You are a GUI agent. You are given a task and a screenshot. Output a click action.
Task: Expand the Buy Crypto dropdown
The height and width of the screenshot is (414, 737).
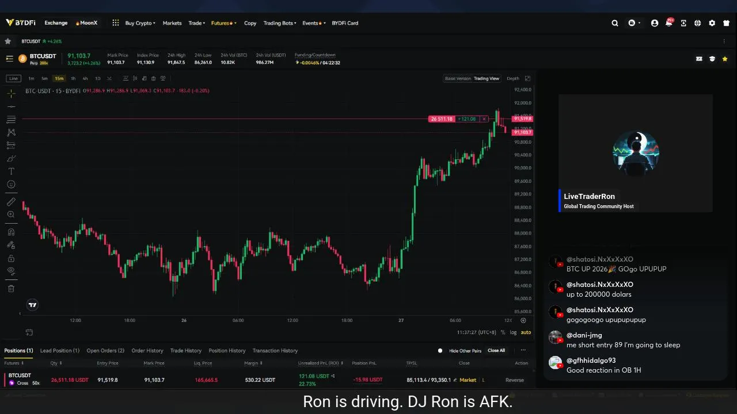point(140,23)
